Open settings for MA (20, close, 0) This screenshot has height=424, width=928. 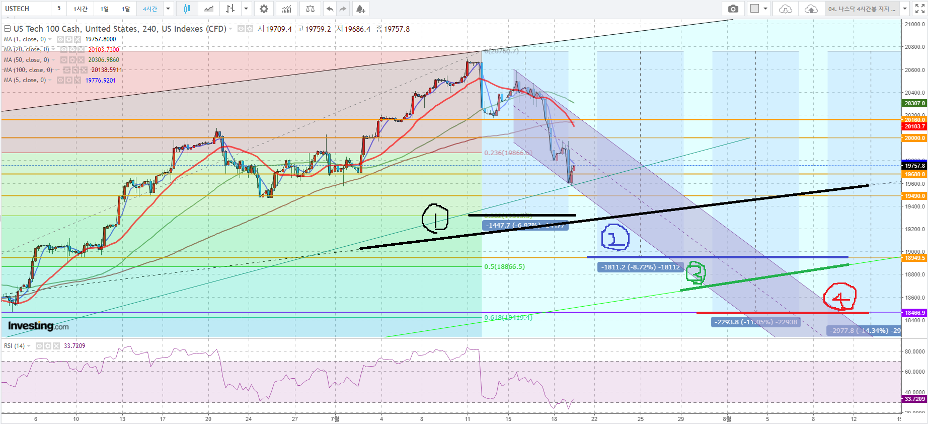click(72, 49)
